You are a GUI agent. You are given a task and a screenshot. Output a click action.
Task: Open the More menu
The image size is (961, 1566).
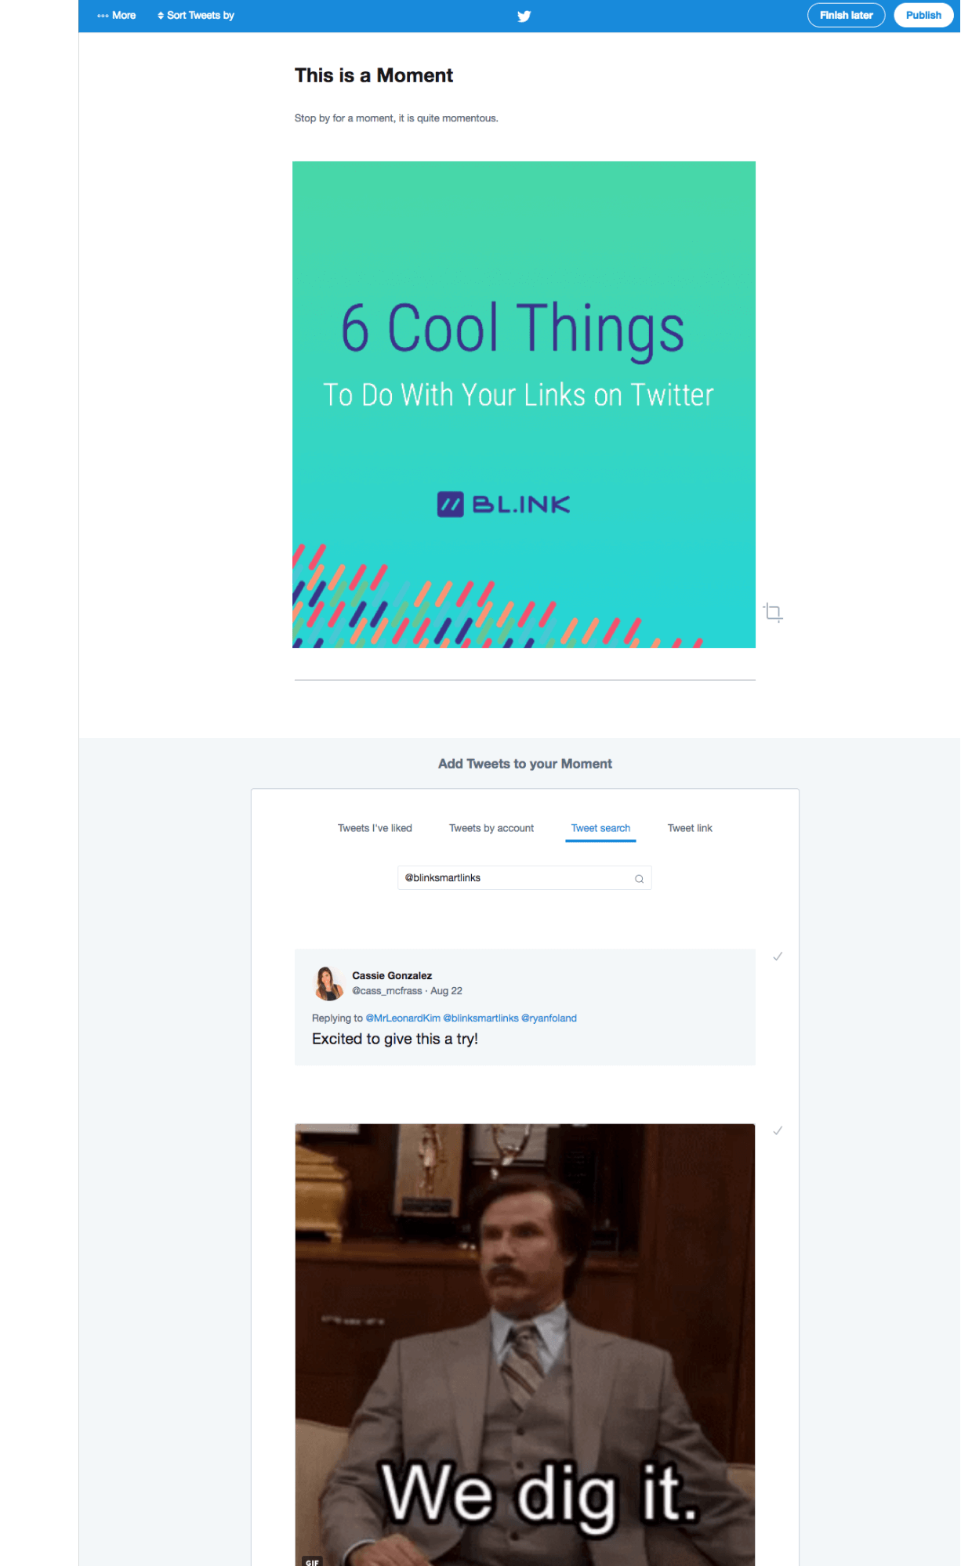117,16
